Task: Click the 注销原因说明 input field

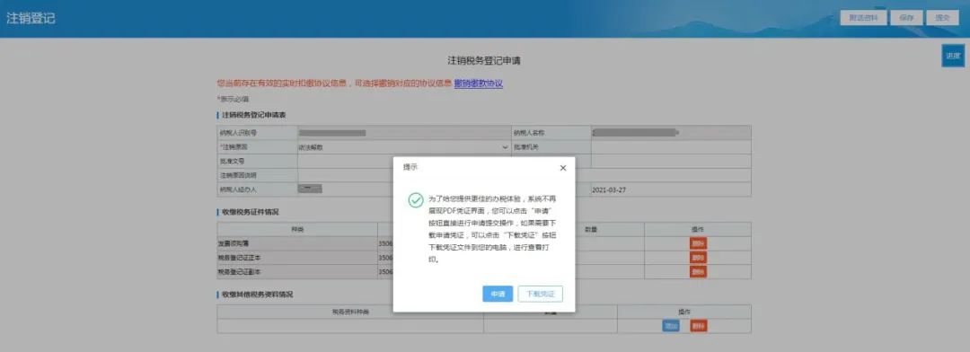Action: (524, 175)
